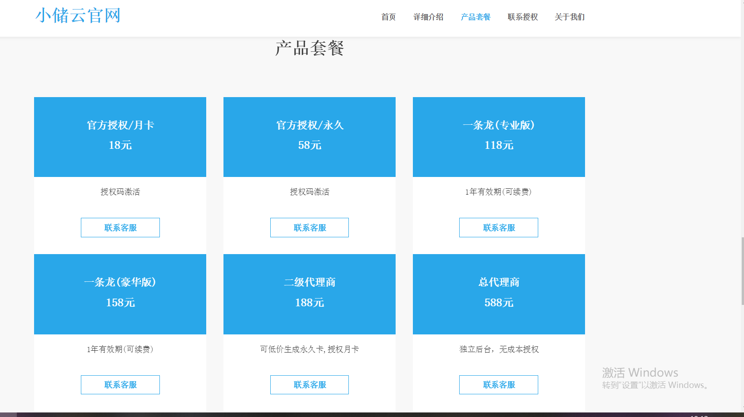Click 联系客服 under 官方授权/月卡 package
Viewport: 744px width, 417px height.
click(120, 228)
